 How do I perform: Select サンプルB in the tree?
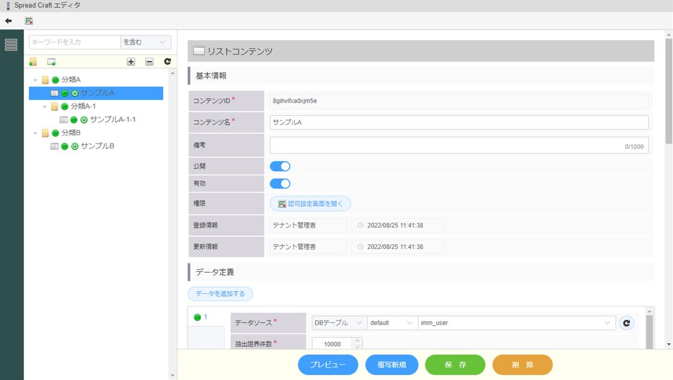(97, 146)
